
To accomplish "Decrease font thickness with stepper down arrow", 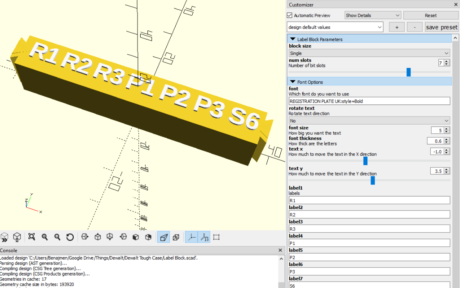I will click(x=447, y=142).
